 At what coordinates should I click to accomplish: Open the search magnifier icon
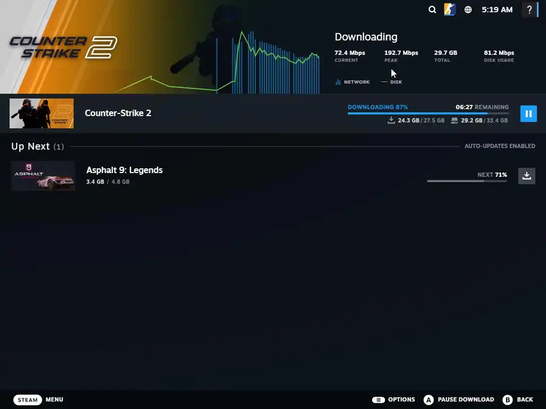coord(432,10)
